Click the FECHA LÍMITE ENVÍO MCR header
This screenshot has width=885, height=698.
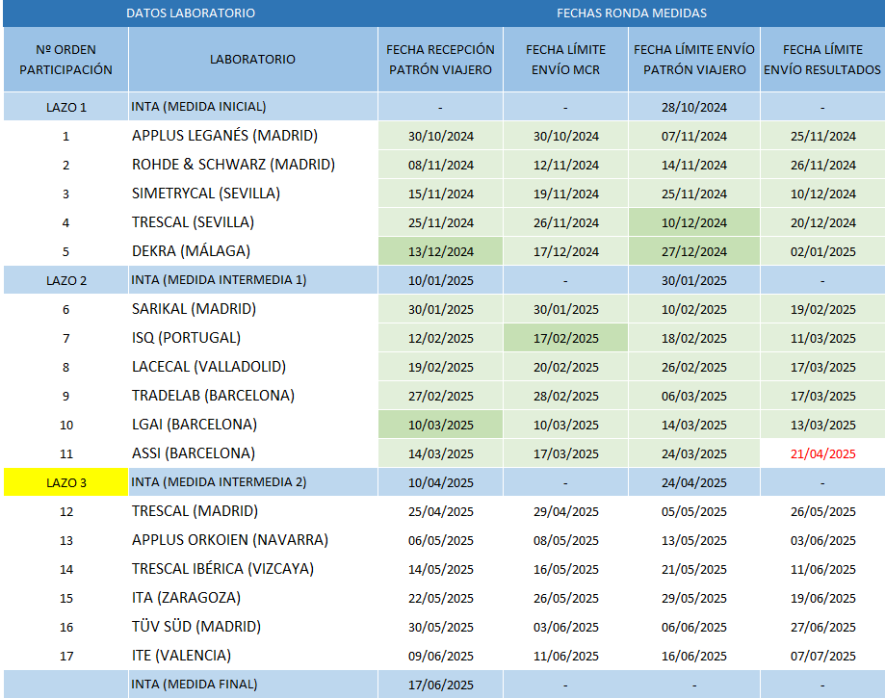tap(565, 60)
